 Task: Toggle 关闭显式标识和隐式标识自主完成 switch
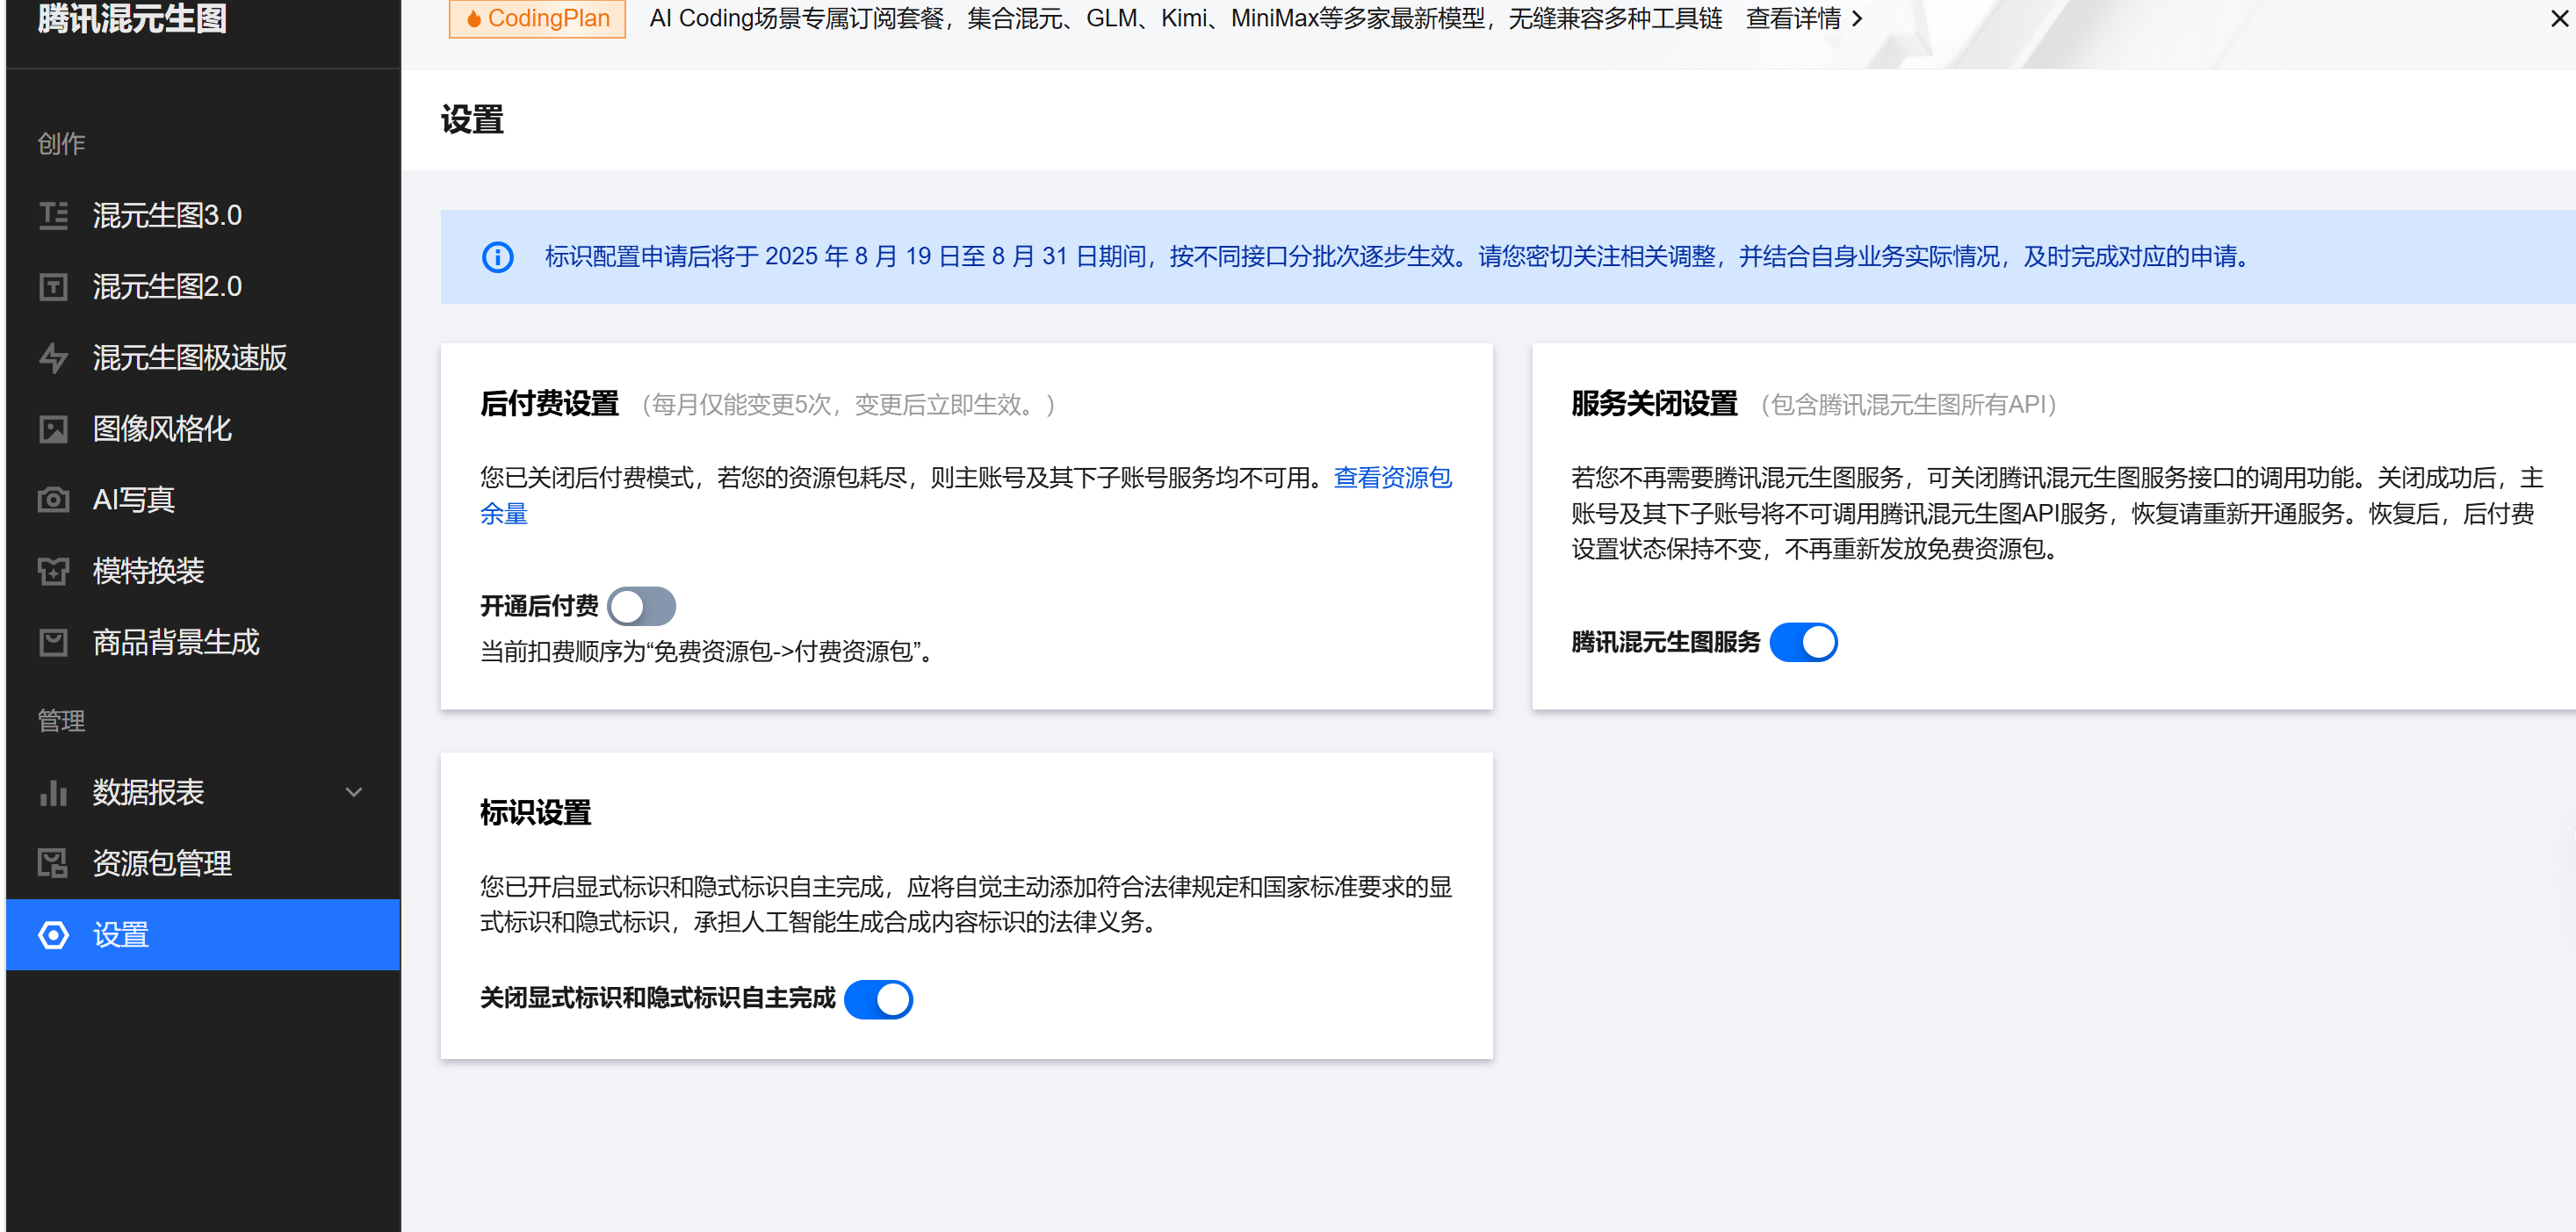click(x=878, y=998)
